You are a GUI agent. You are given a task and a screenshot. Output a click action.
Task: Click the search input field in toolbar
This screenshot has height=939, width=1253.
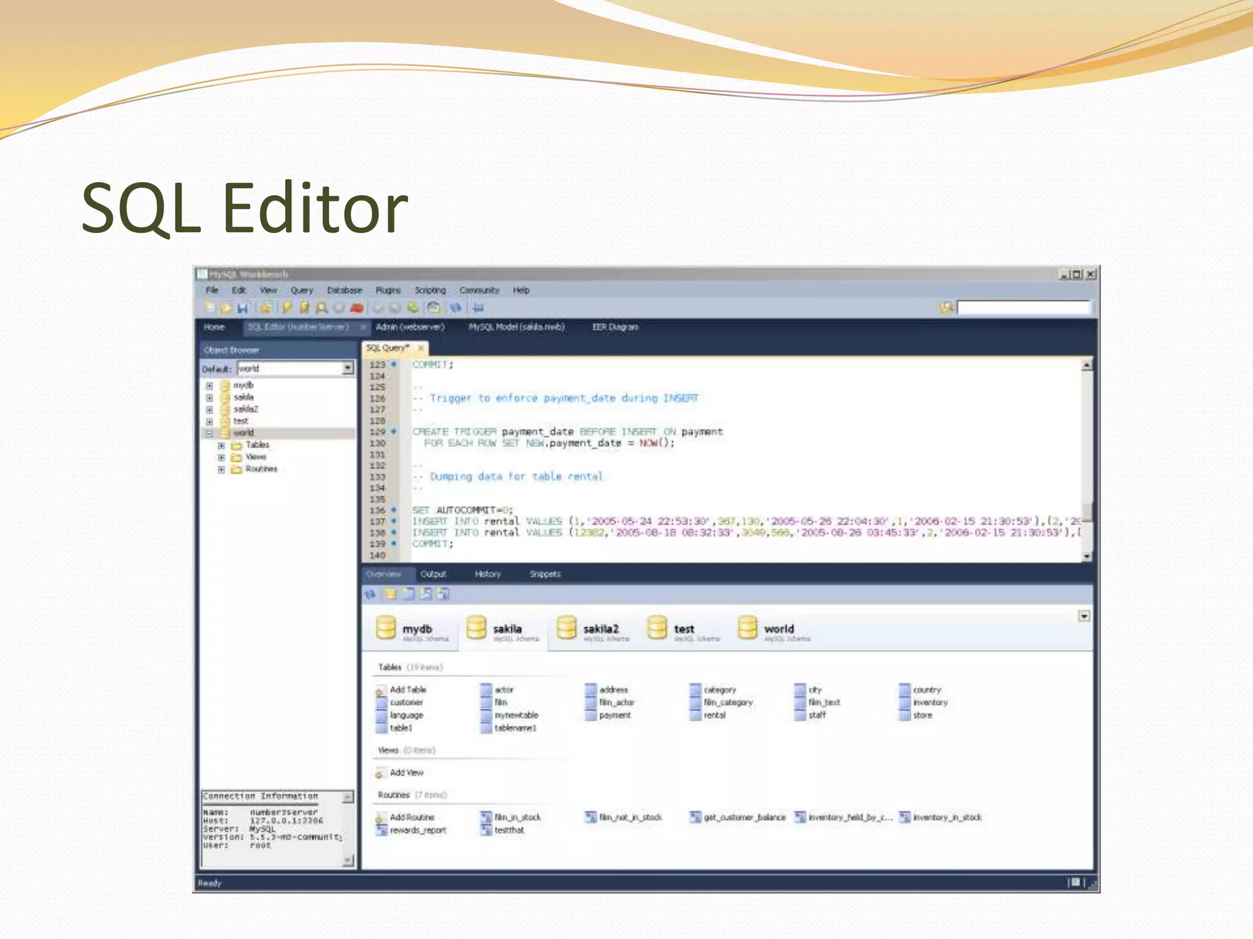pyautogui.click(x=1024, y=307)
